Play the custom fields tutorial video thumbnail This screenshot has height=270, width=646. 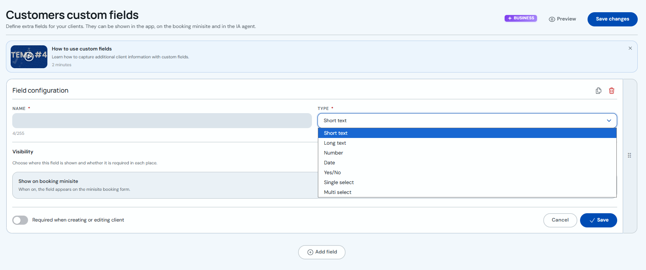pyautogui.click(x=29, y=57)
